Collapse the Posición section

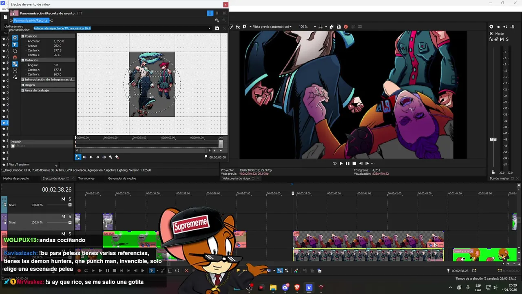[23, 36]
